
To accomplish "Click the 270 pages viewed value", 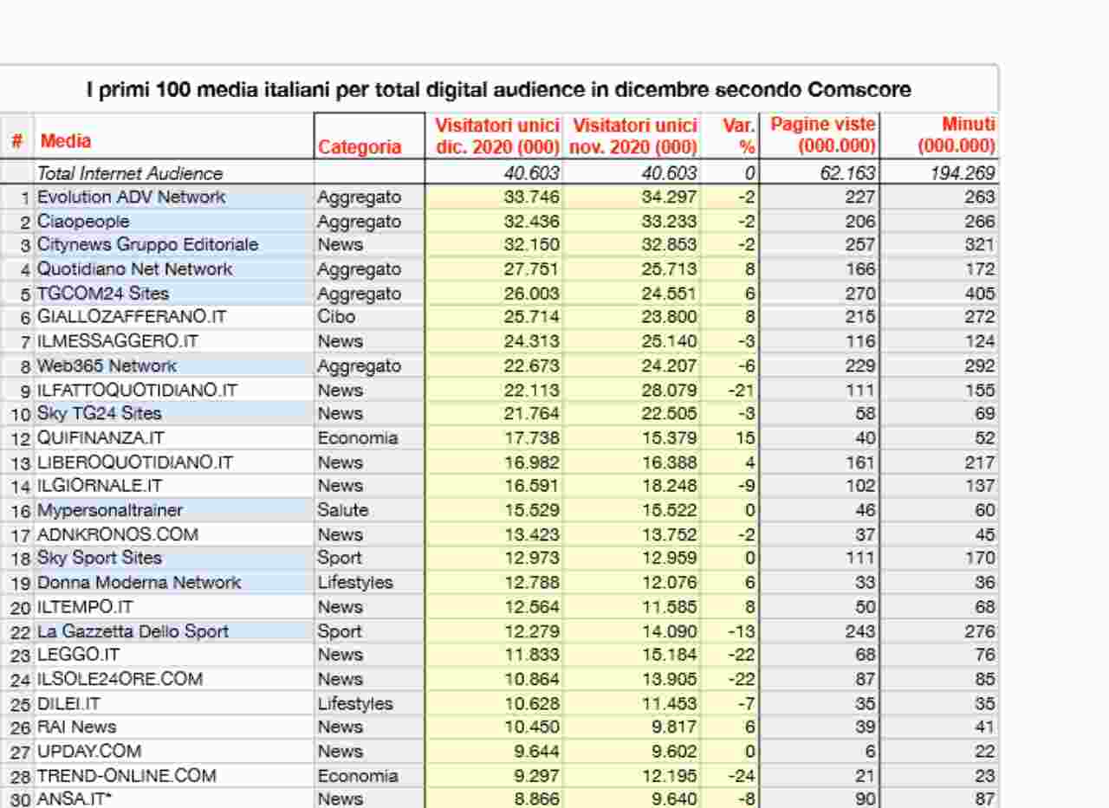I will (x=860, y=293).
